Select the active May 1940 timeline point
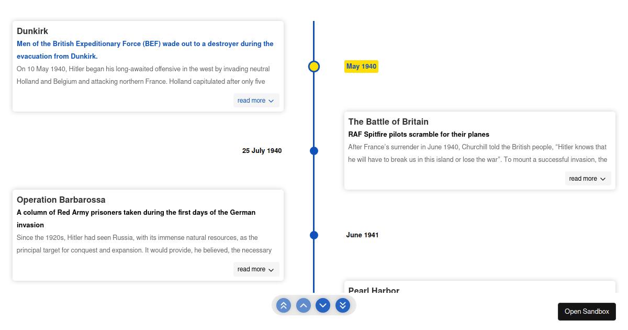Image resolution: width=628 pixels, height=330 pixels. (314, 67)
